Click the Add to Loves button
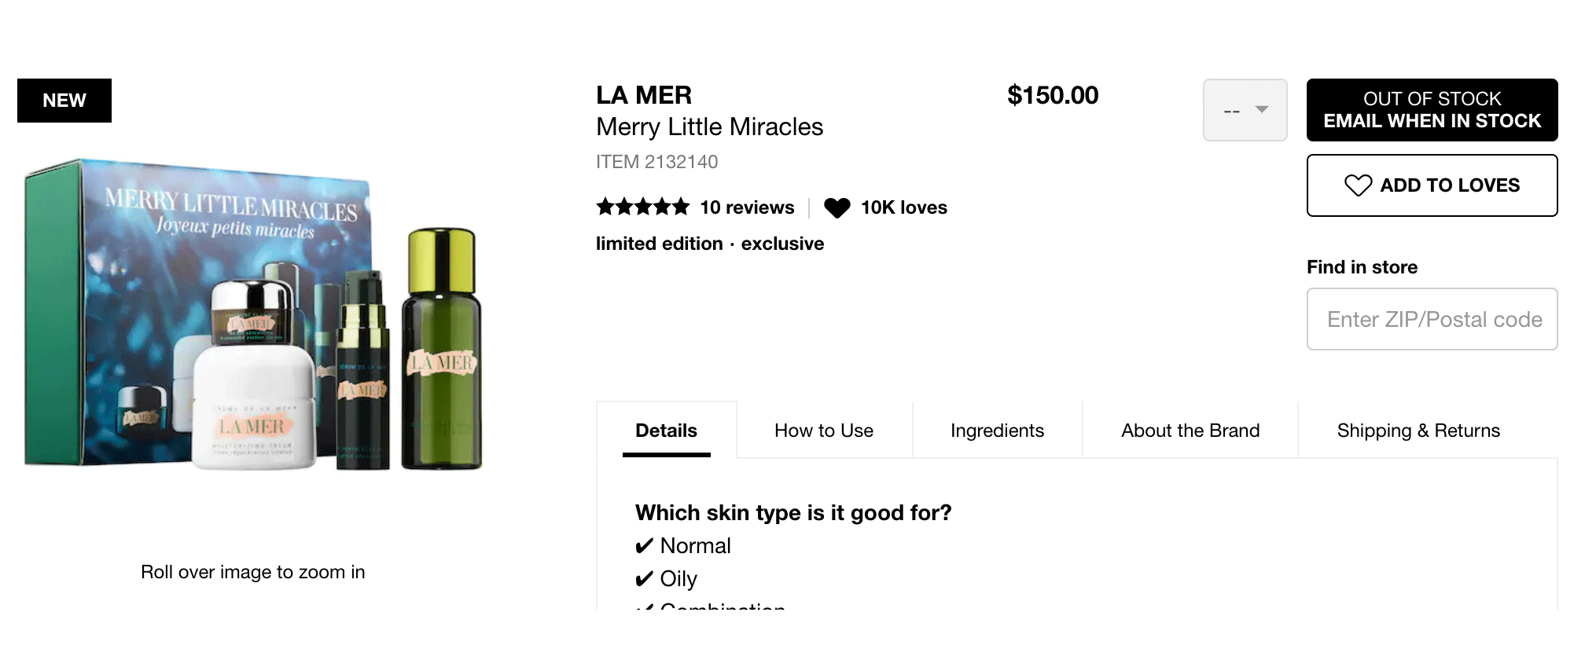 coord(1432,185)
